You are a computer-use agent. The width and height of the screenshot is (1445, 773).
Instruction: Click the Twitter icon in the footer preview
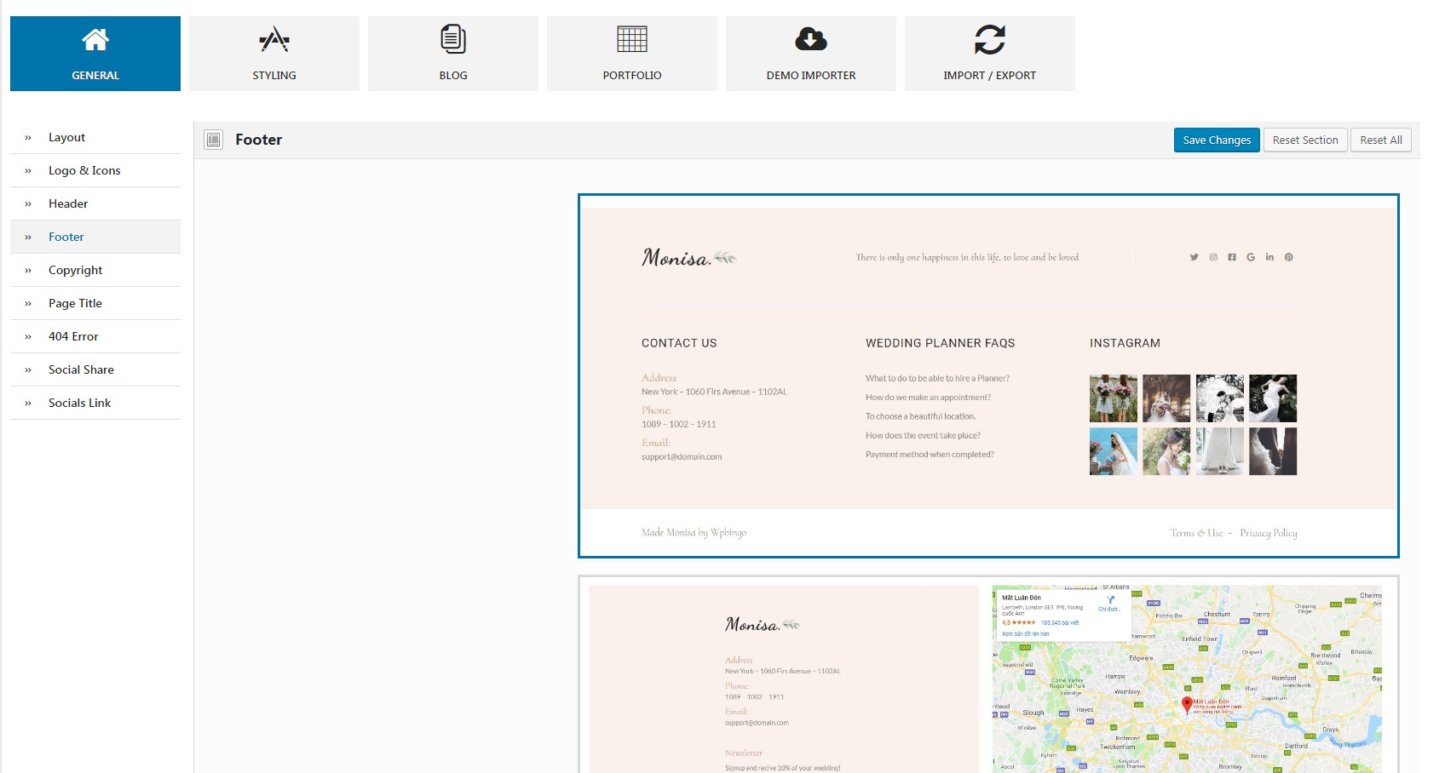tap(1194, 257)
